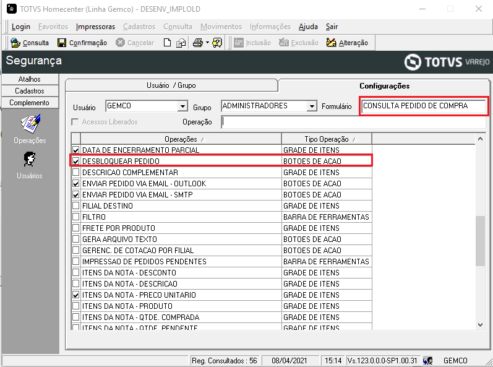Click the status bar user connection icon

(427, 360)
